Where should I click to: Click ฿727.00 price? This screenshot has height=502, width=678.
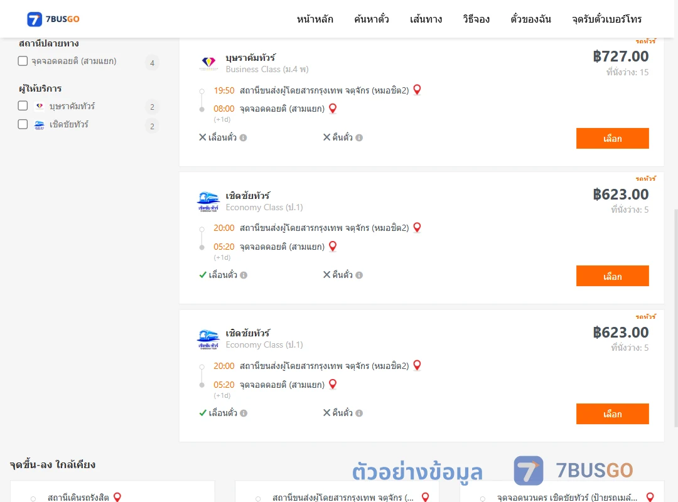tap(620, 56)
